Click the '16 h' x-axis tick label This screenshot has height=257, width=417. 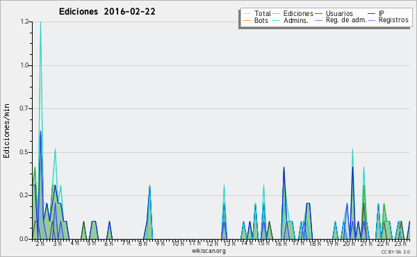(281, 244)
